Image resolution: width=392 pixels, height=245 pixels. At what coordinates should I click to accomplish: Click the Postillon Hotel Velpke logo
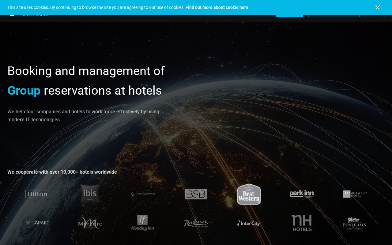pos(355,223)
